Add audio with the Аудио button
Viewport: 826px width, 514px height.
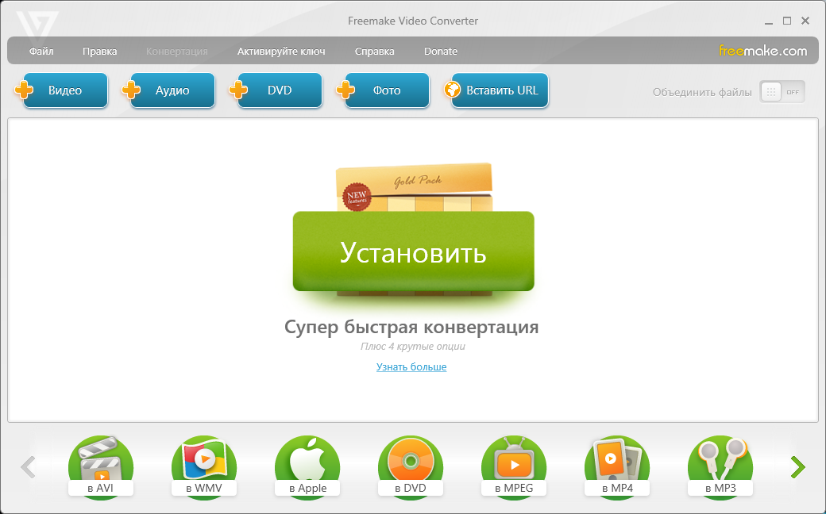pos(169,90)
